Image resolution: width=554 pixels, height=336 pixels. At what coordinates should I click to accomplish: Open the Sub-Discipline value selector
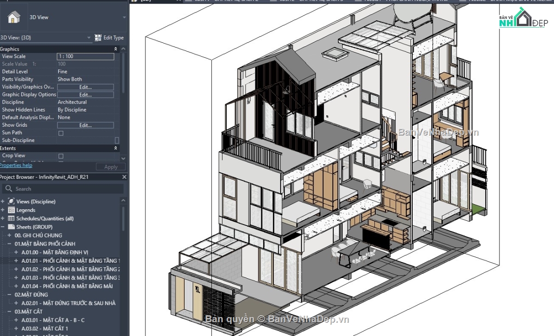point(117,140)
